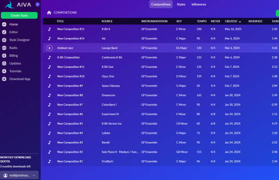Select the New Composition #15 row
Viewport: 279px width, 180px height.
[x=161, y=29]
